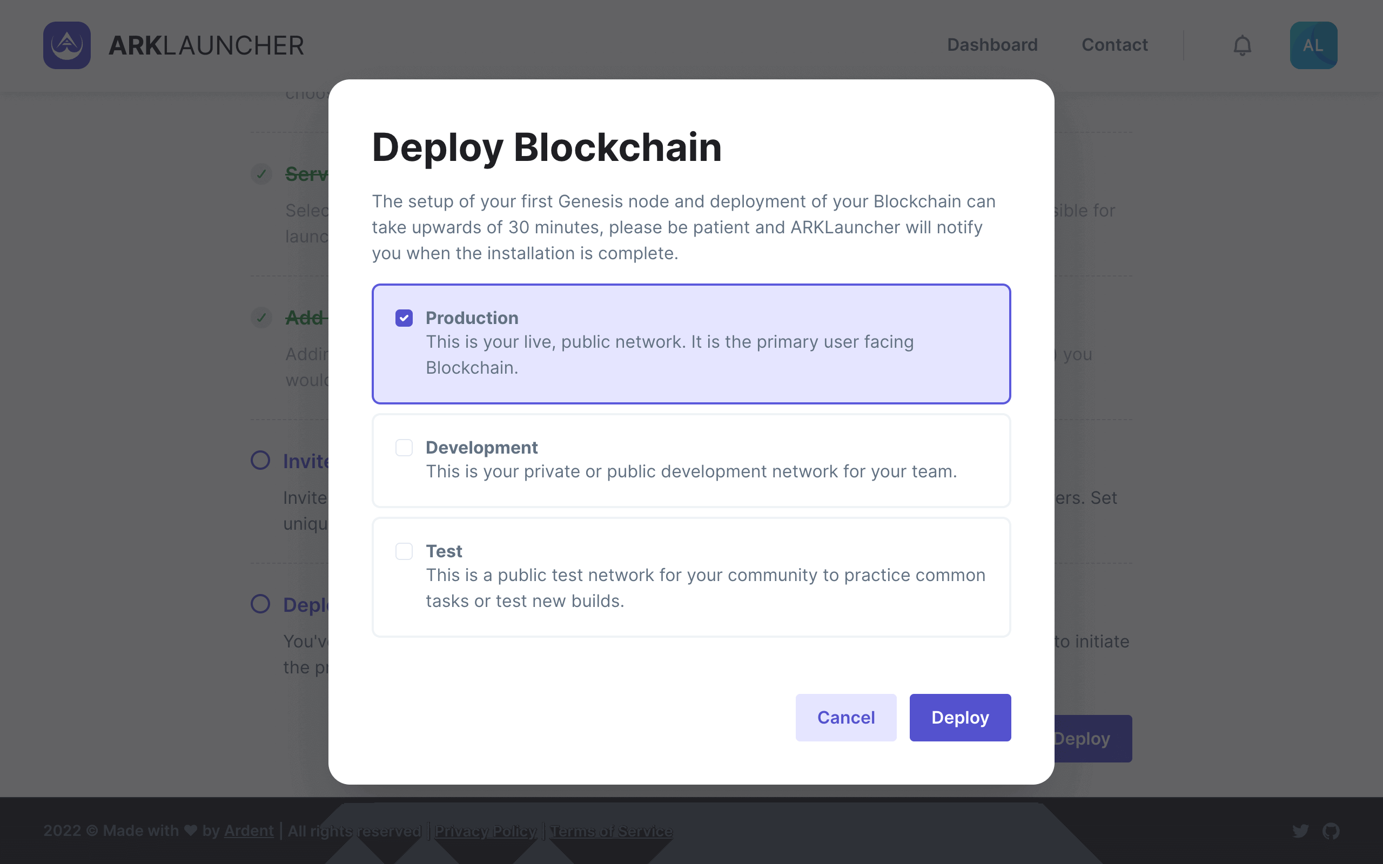Go to the Dashboard nav item
The width and height of the screenshot is (1383, 864).
point(992,45)
